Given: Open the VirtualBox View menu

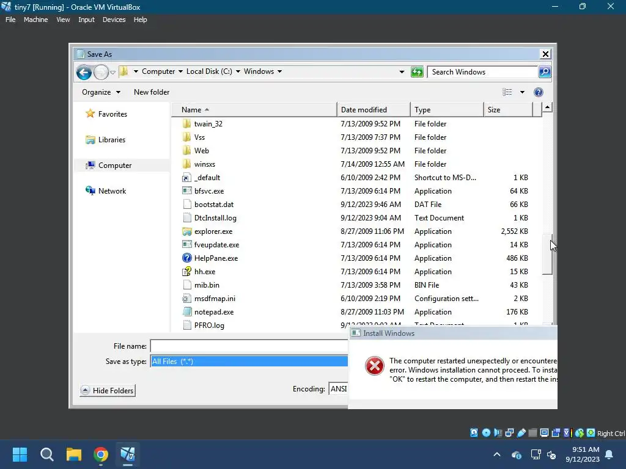Looking at the screenshot, I should pyautogui.click(x=63, y=20).
